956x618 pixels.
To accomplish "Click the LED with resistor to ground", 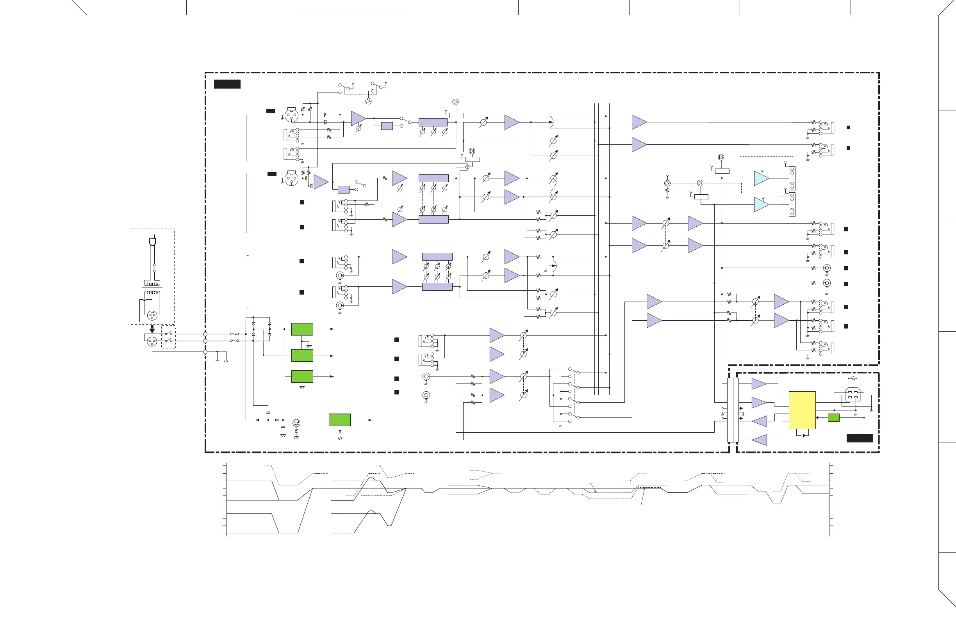I will tap(667, 183).
